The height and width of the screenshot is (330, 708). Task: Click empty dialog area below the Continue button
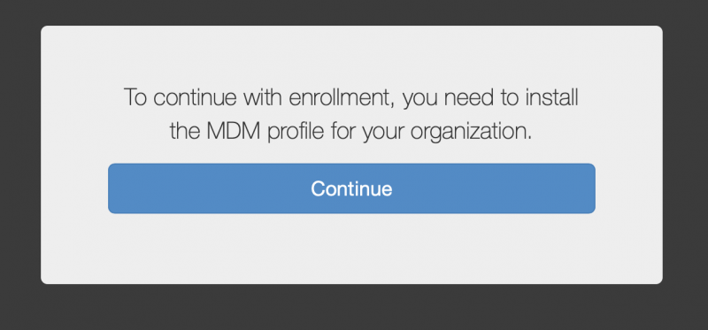pos(351,249)
